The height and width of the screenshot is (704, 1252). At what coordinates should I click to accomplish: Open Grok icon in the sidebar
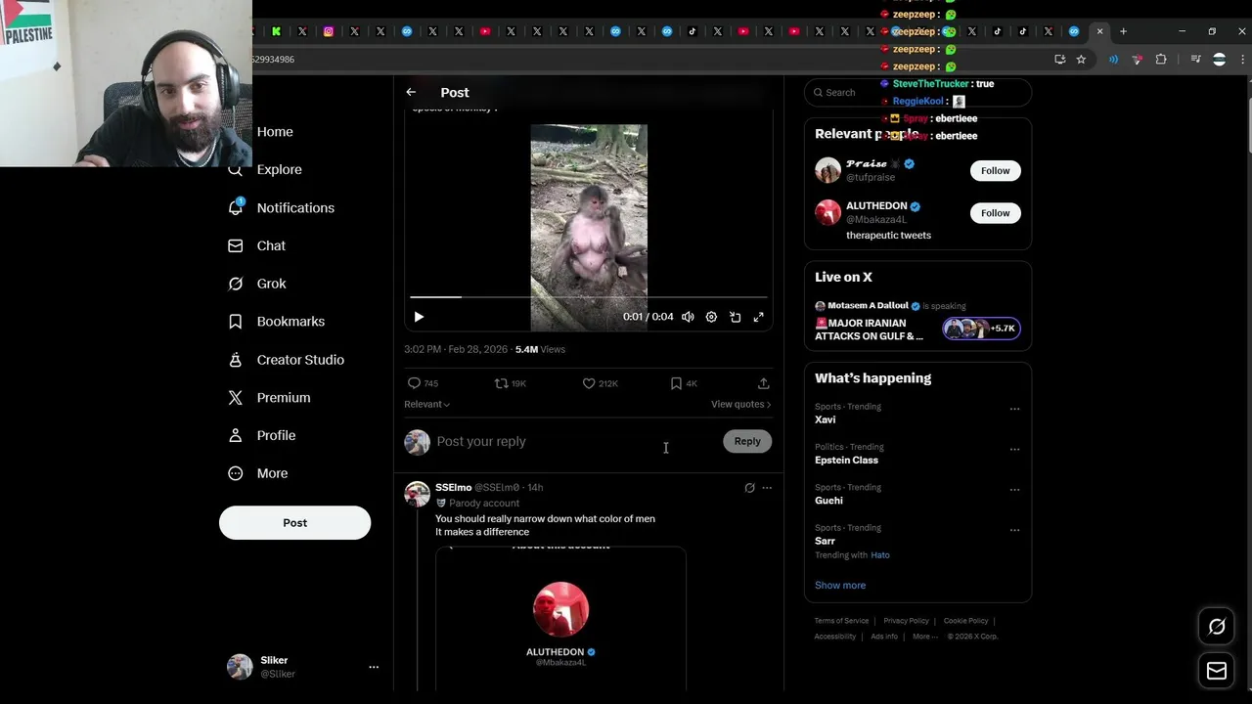click(x=236, y=284)
